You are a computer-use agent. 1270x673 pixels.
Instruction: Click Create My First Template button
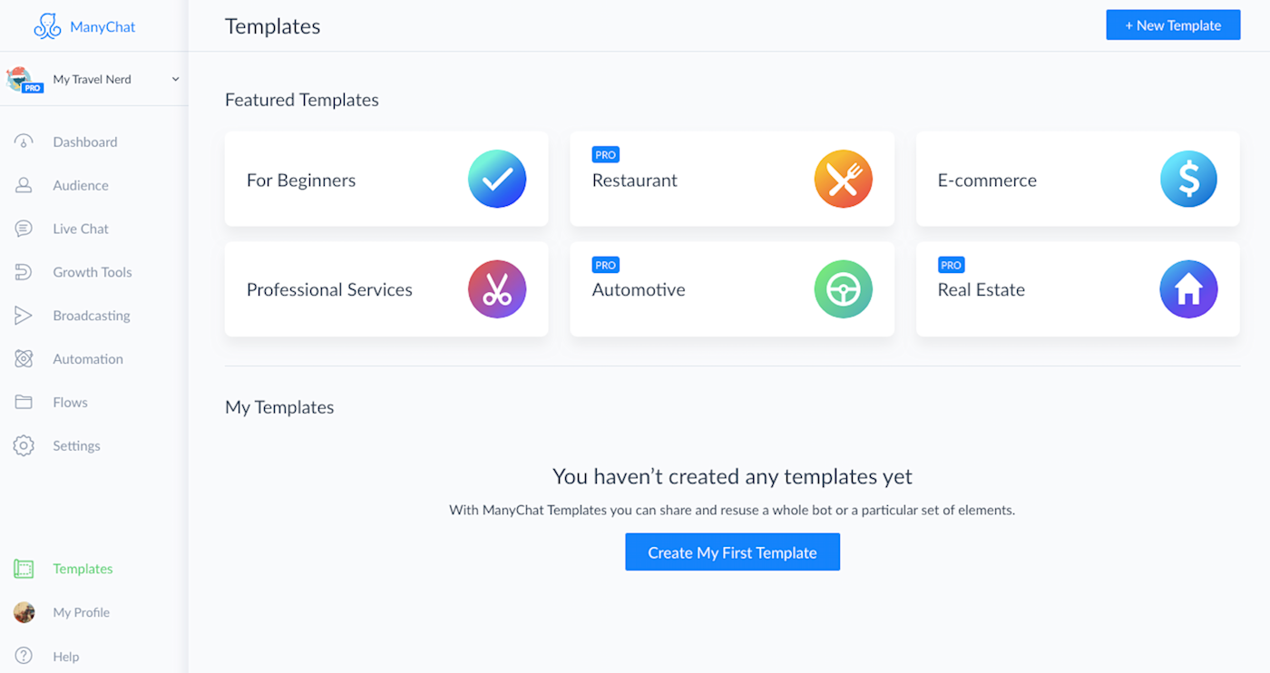[x=732, y=552]
